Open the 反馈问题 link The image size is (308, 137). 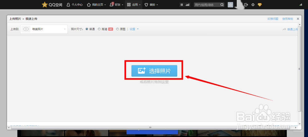click(273, 19)
